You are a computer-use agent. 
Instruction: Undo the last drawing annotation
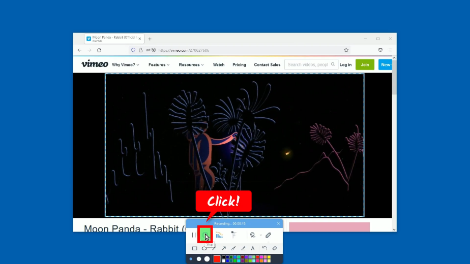(265, 248)
